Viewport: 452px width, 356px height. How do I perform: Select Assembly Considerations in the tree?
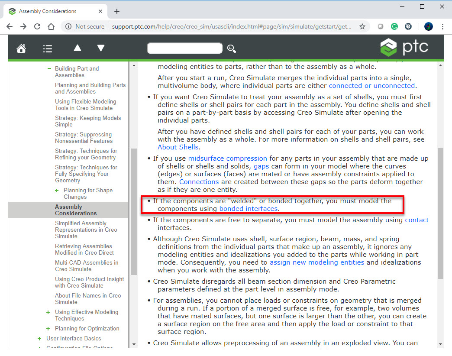(76, 210)
